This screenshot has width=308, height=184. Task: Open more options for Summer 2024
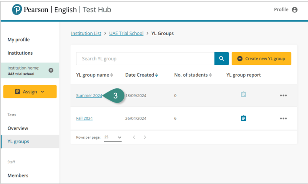tap(283, 96)
